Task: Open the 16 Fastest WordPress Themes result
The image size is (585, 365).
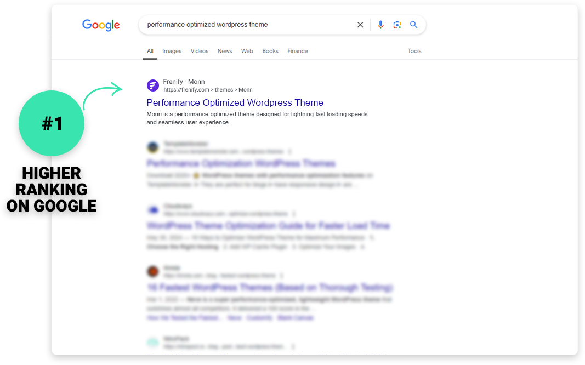Action: coord(269,287)
